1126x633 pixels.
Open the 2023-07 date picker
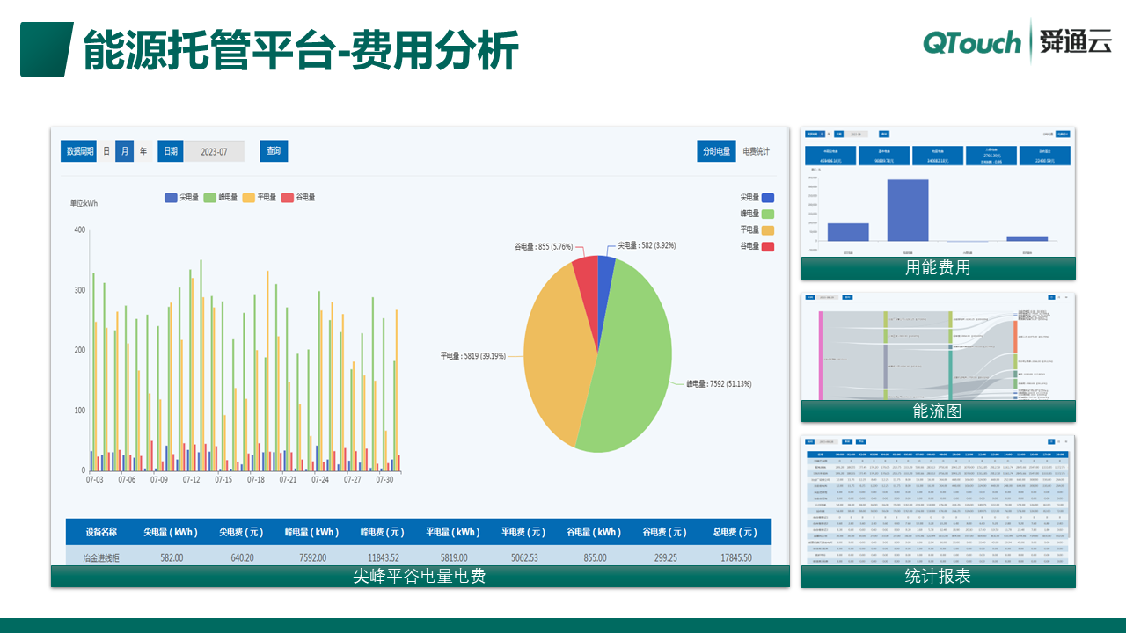(214, 150)
